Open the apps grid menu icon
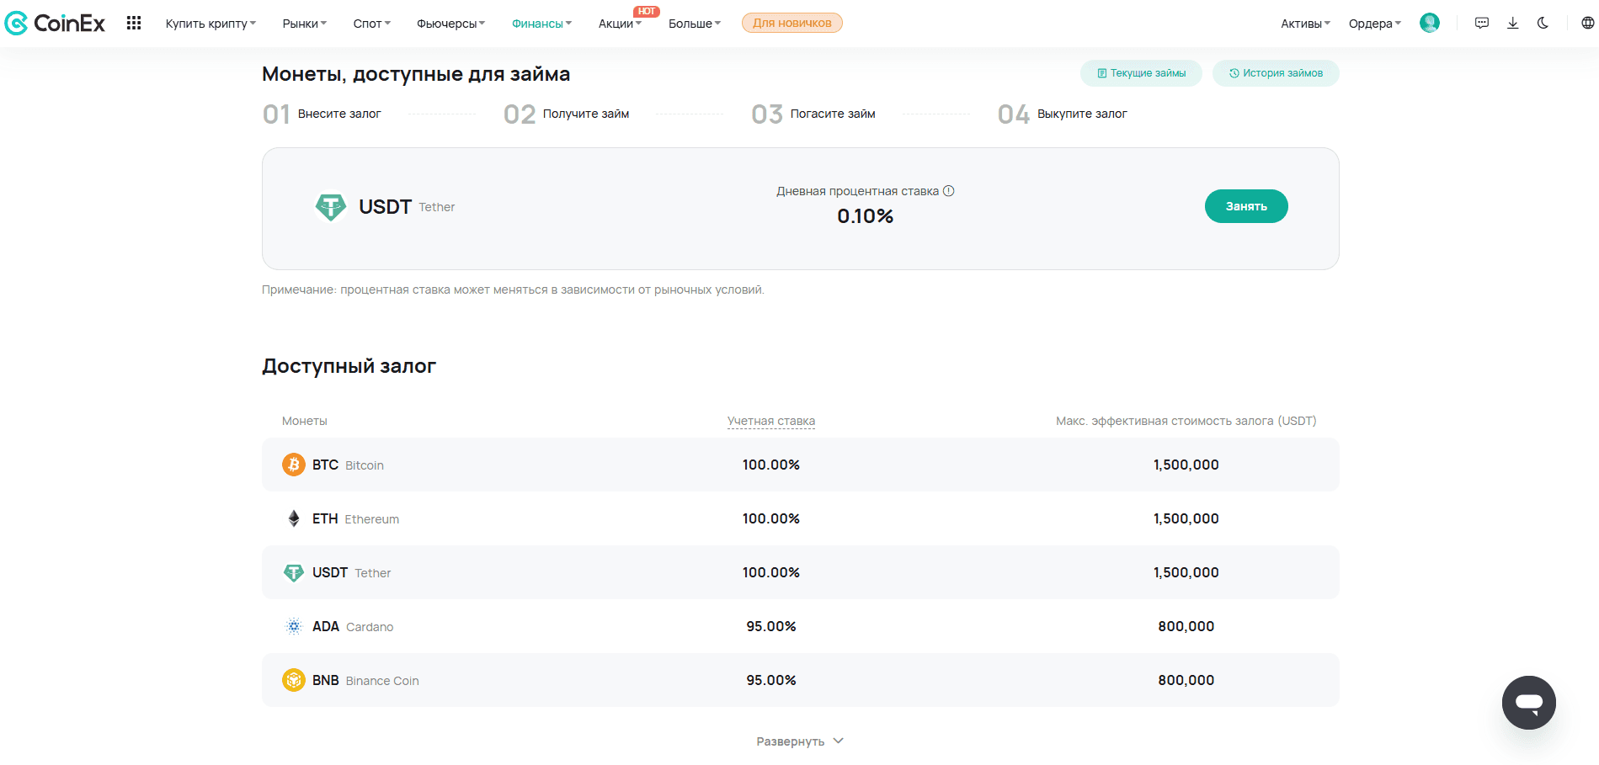Viewport: 1599px width, 765px height. [x=134, y=24]
